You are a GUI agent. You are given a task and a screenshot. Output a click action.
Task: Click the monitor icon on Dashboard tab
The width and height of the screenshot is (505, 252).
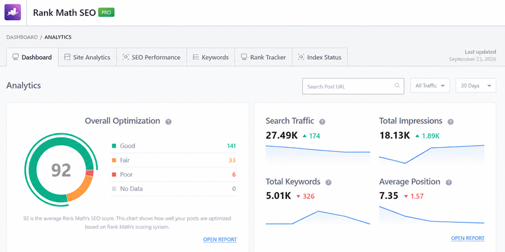pos(15,57)
